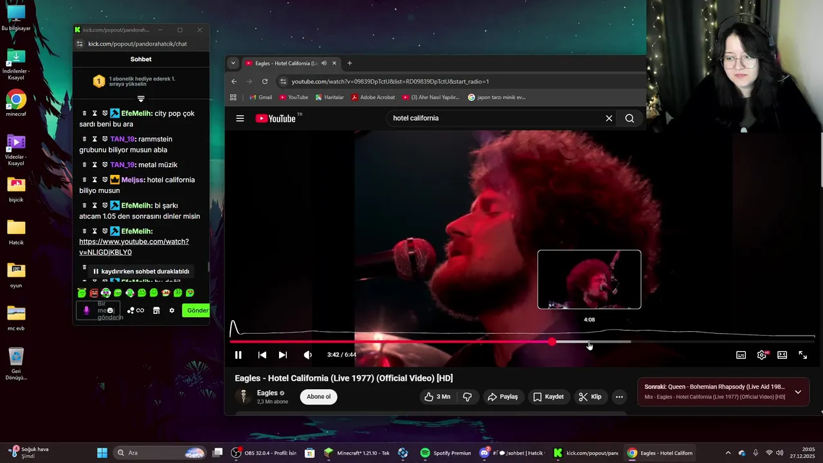Screen dimensions: 823x463
Task: Reload the YouTube page
Action: (265, 82)
